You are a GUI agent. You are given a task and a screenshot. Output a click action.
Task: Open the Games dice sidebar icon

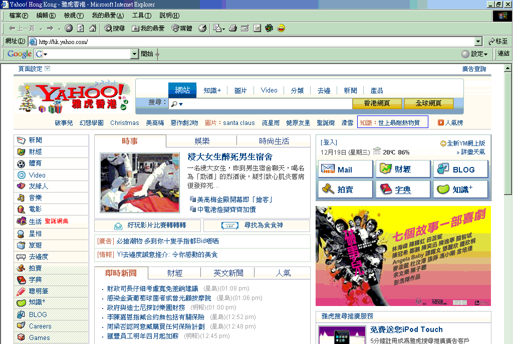click(21, 337)
